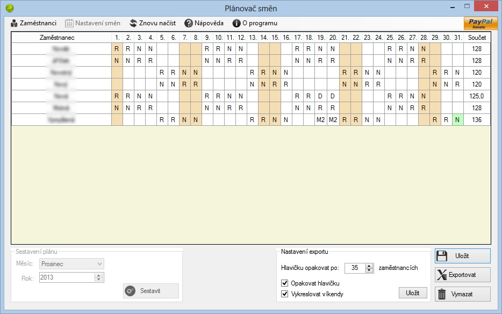Click the PayPal Donate button
Image resolution: width=502 pixels, height=314 pixels.
coord(481,24)
